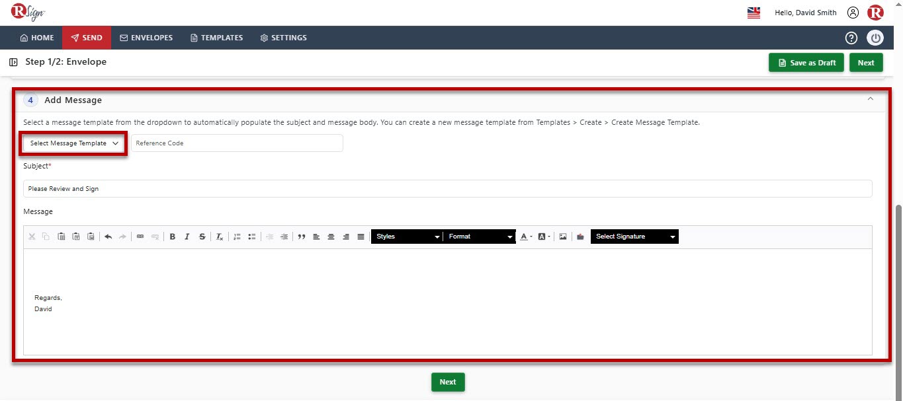Align message text left
The width and height of the screenshot is (903, 401).
[x=316, y=237]
